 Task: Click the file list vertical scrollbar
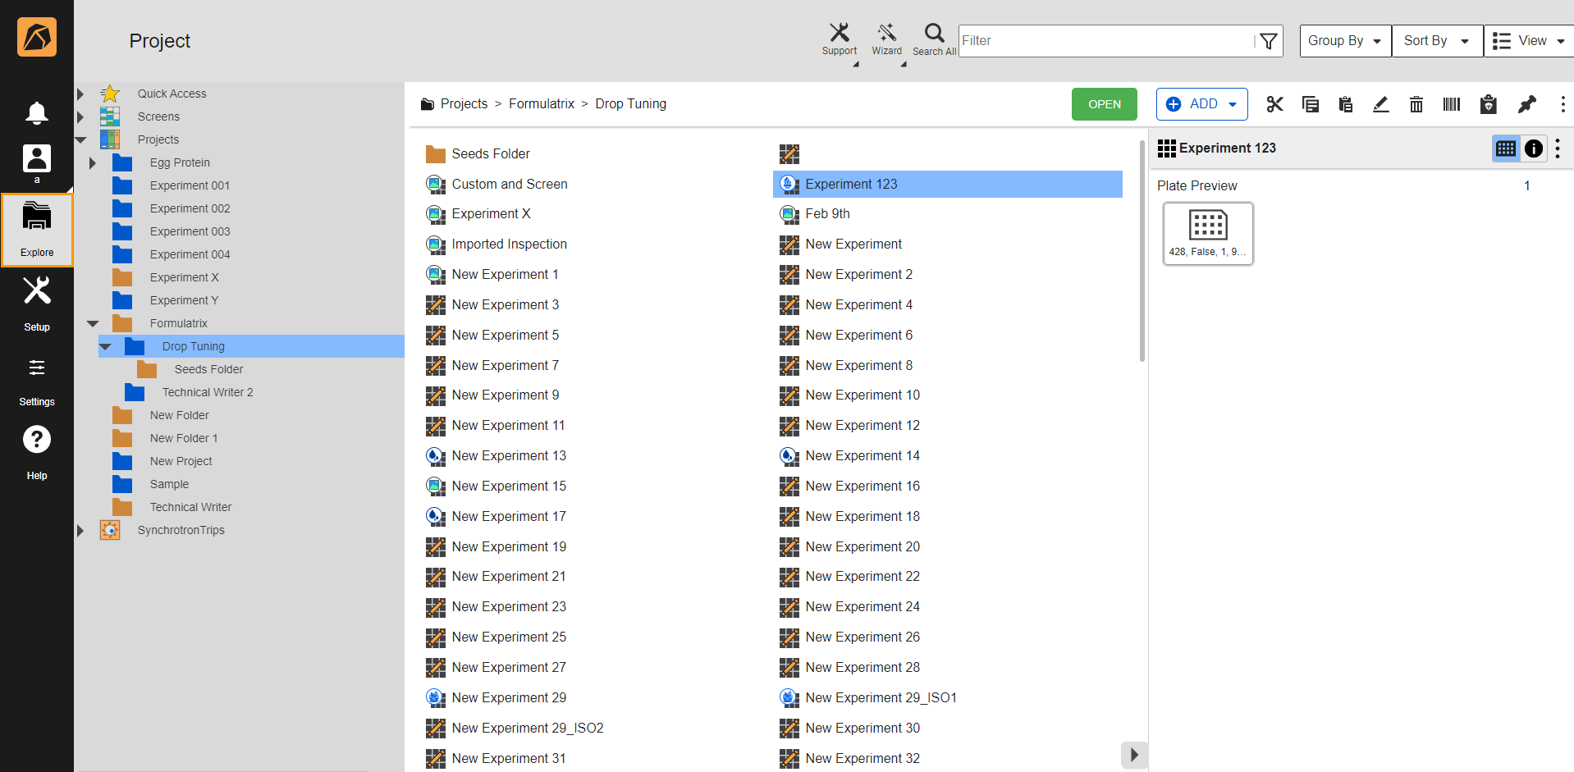point(1142,251)
